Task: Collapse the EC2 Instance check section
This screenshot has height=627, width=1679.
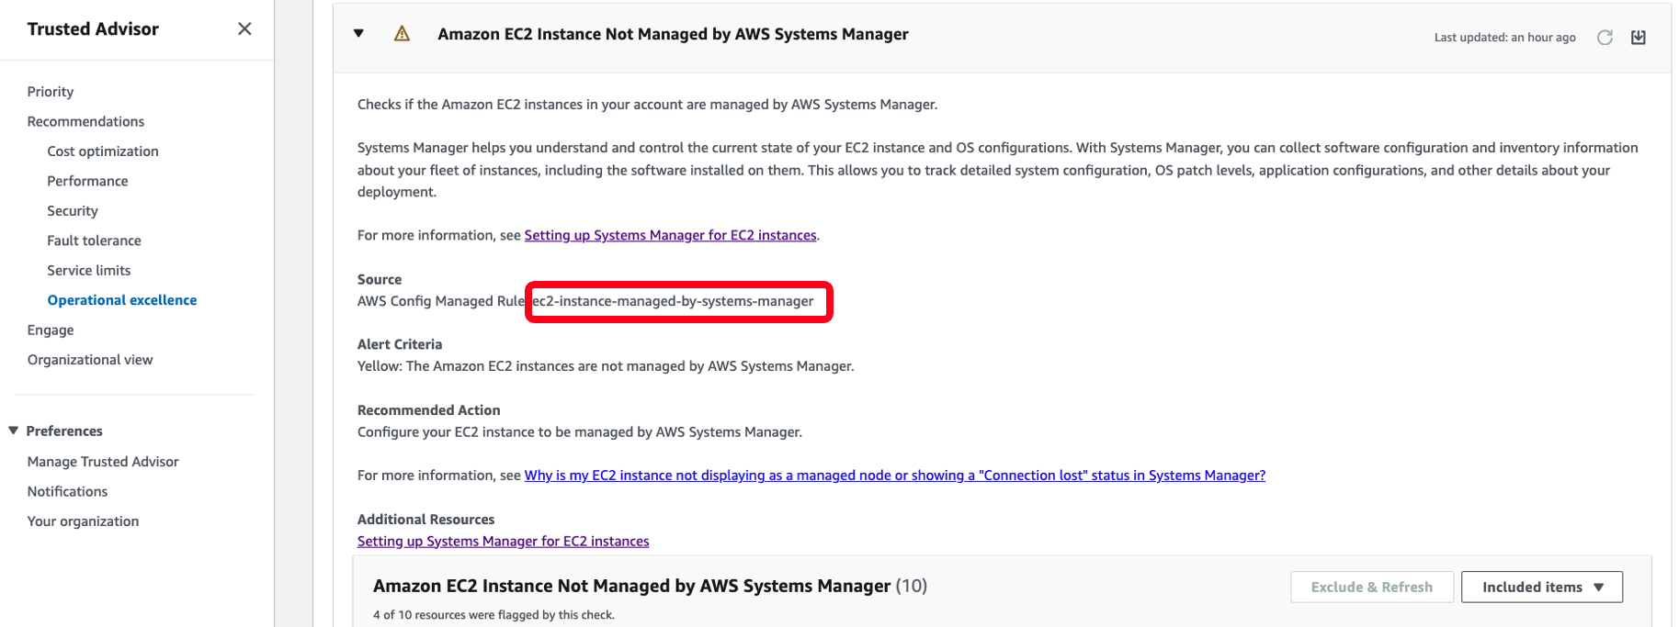Action: [x=358, y=34]
